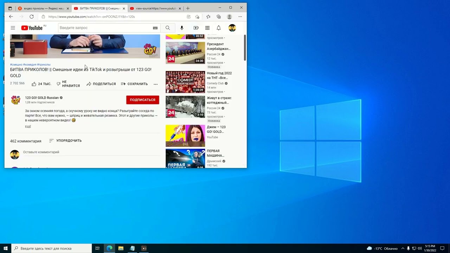Open the tab actions menu icon

(10, 8)
